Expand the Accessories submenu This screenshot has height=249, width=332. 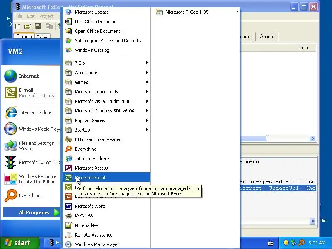106,73
